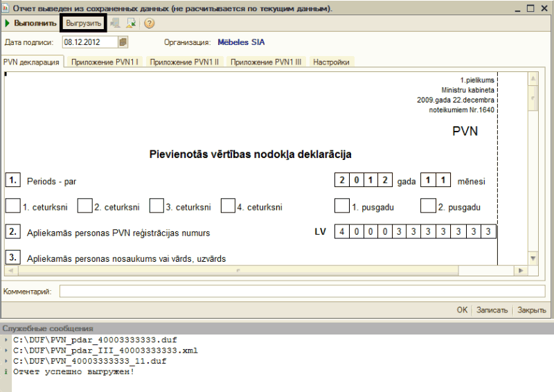Check the 1. pusgadu box
Viewport: 554px width, 392px height.
point(341,206)
